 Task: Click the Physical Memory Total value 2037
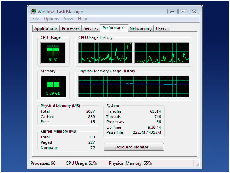coord(90,111)
